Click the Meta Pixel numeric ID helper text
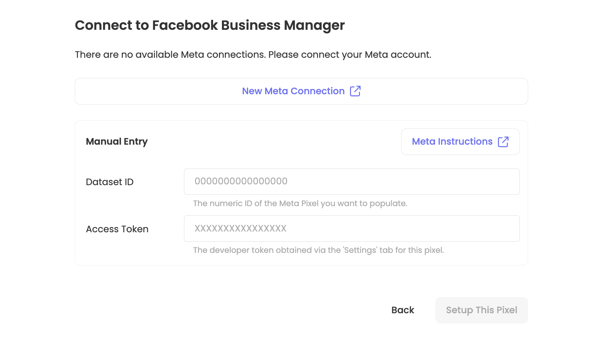 (300, 204)
